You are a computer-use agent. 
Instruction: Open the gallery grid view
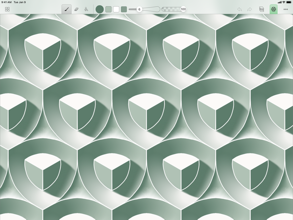point(7,9)
